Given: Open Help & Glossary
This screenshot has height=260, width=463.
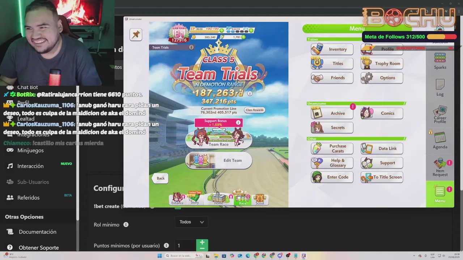Looking at the screenshot, I should click(332, 163).
